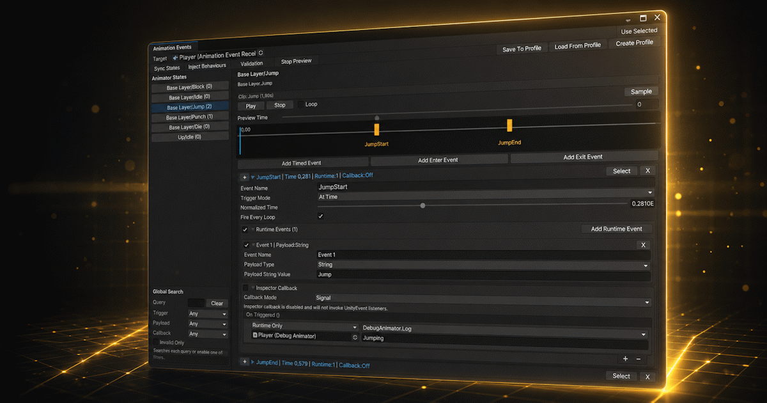
Task: Click Add Timed Event button
Action: (x=304, y=163)
